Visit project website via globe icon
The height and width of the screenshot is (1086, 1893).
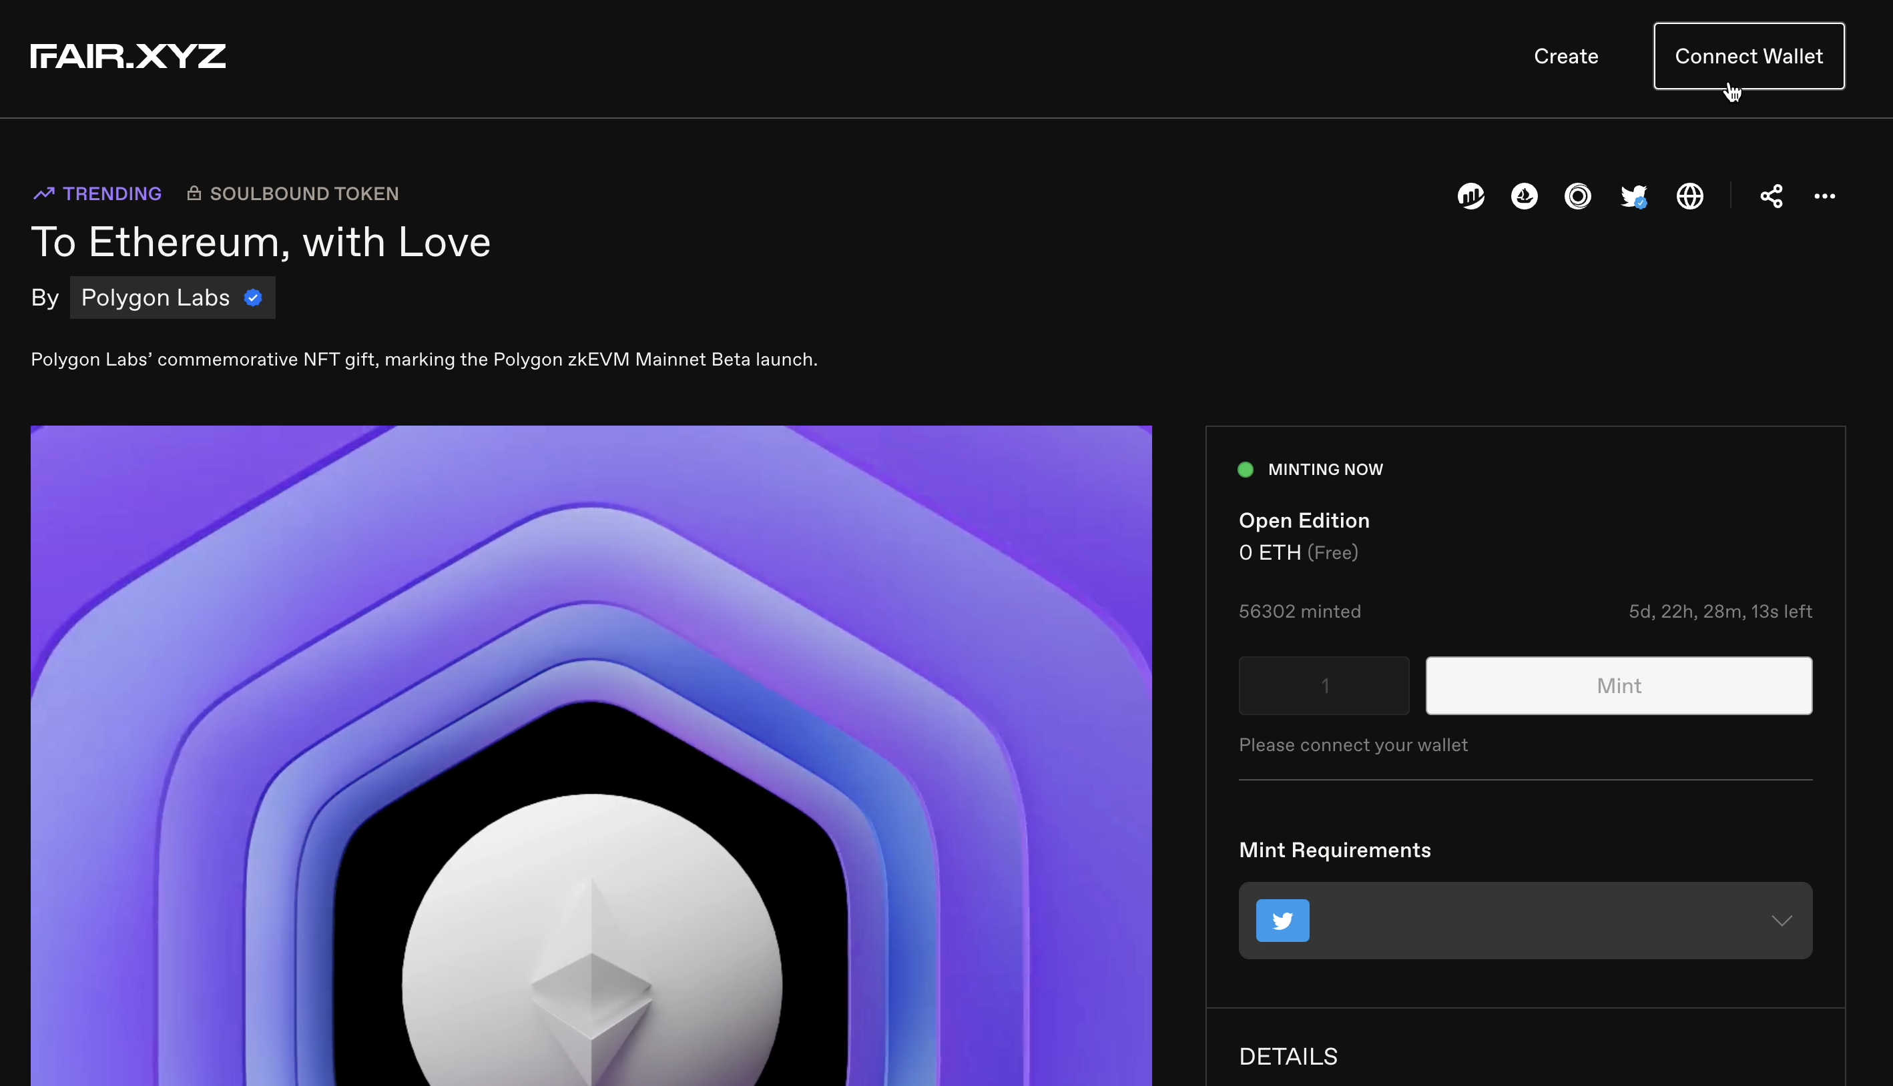1689,196
